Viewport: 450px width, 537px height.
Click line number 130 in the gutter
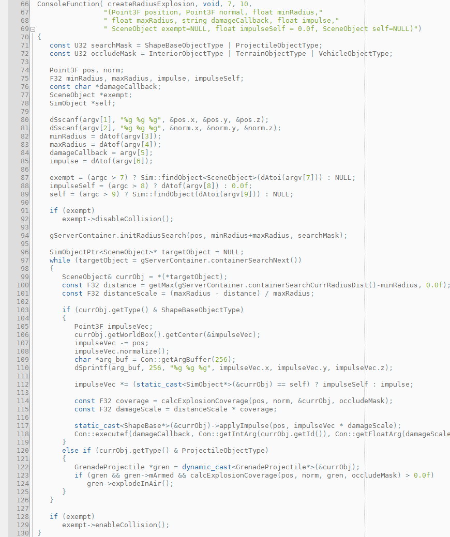[23, 533]
